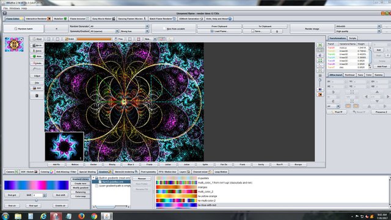The width and height of the screenshot is (391, 220).
Task: Open the Strong hue gradient dropdown
Action: (134, 31)
